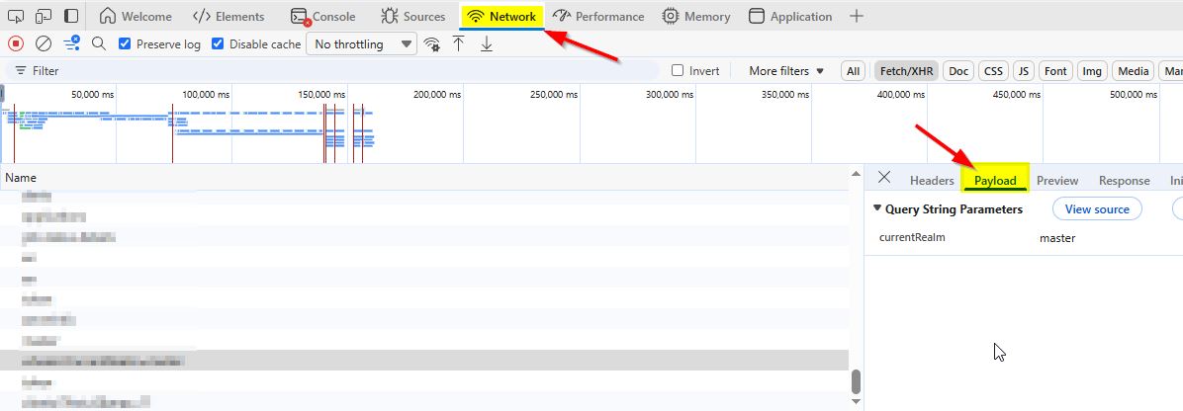Open network conditions settings icon
The image size is (1183, 411).
[x=432, y=43]
